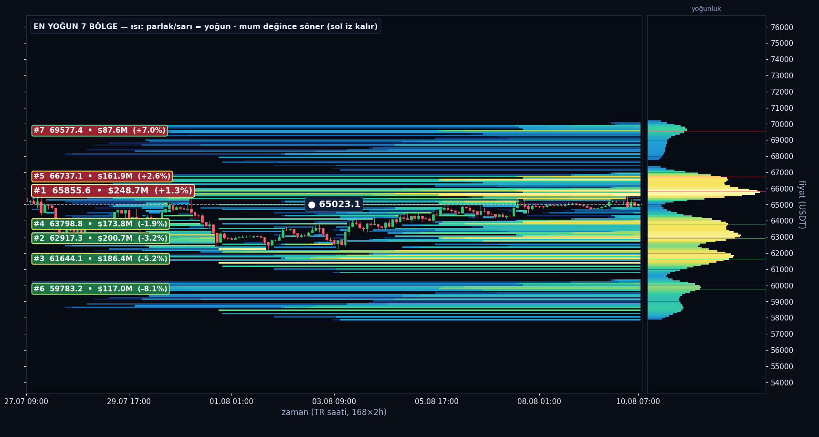
Task: Click the 54000 price tick label
Action: (x=782, y=383)
